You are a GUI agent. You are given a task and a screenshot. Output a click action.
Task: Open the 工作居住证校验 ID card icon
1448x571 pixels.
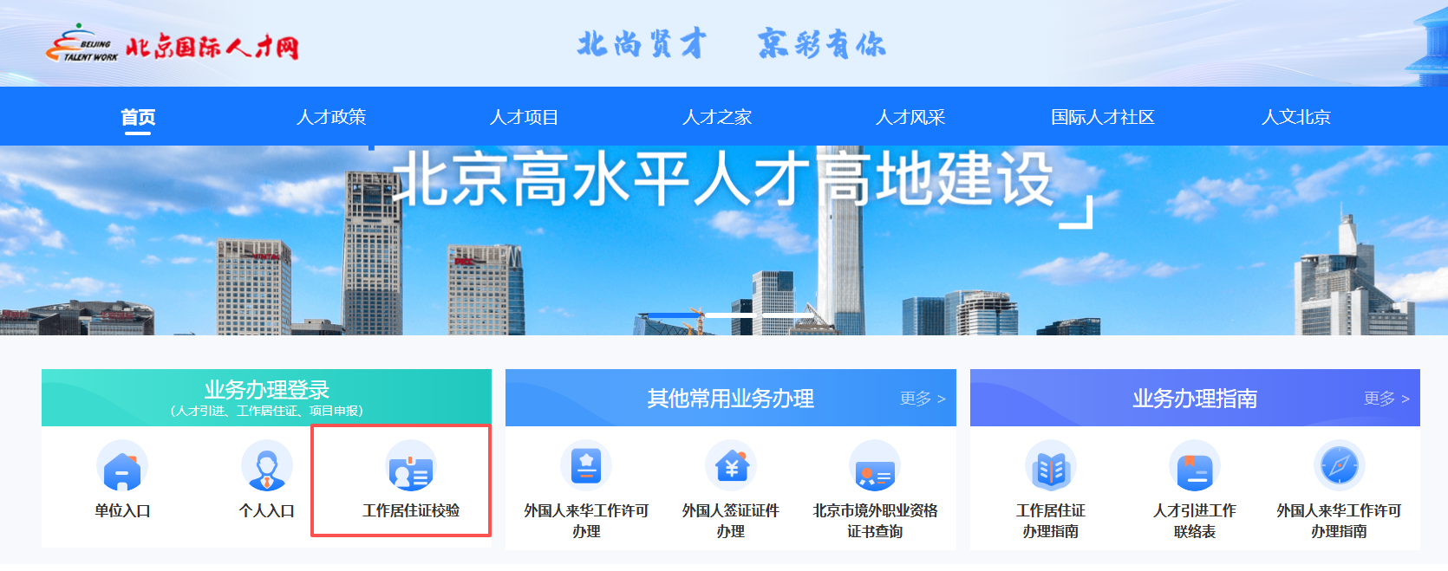pyautogui.click(x=411, y=466)
